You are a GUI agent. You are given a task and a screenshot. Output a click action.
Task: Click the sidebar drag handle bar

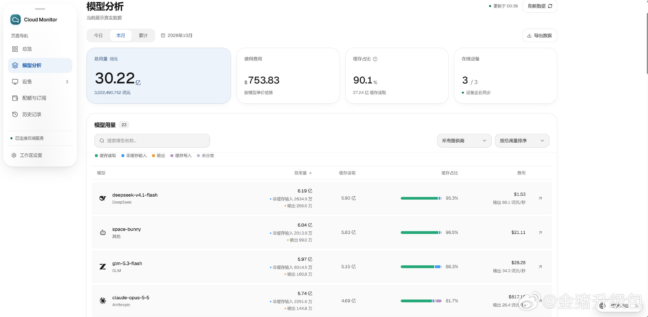point(40,9)
